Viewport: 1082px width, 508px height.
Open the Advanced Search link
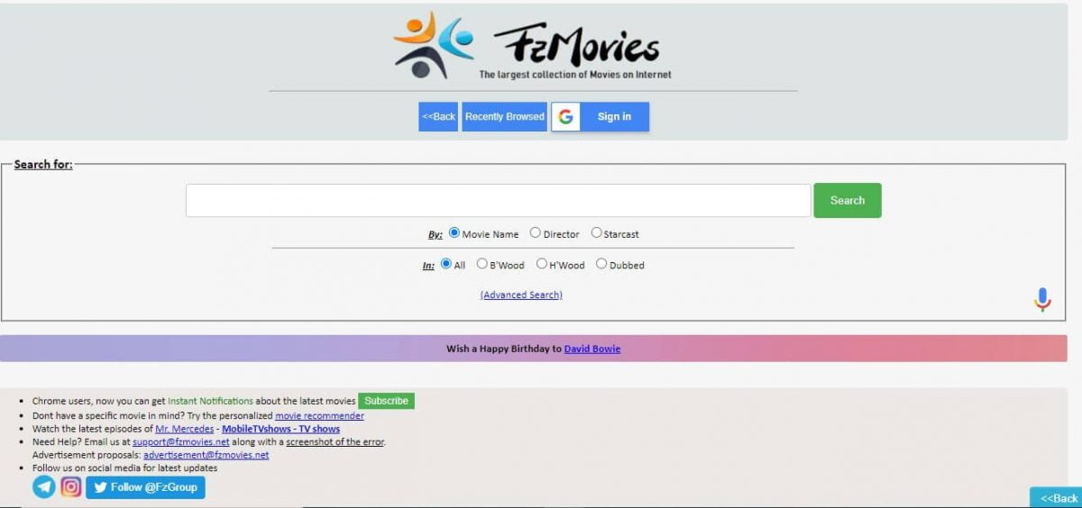click(x=521, y=295)
